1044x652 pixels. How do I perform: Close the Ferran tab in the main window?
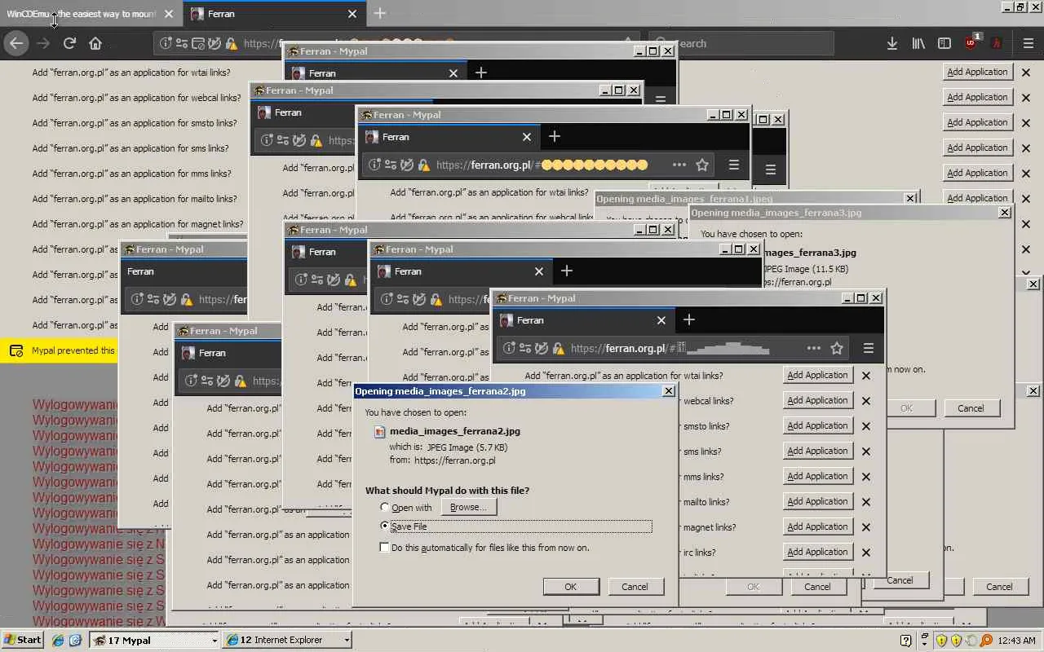tap(352, 14)
